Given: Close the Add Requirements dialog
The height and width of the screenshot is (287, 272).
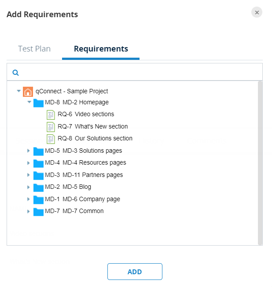Looking at the screenshot, I should tap(257, 12).
